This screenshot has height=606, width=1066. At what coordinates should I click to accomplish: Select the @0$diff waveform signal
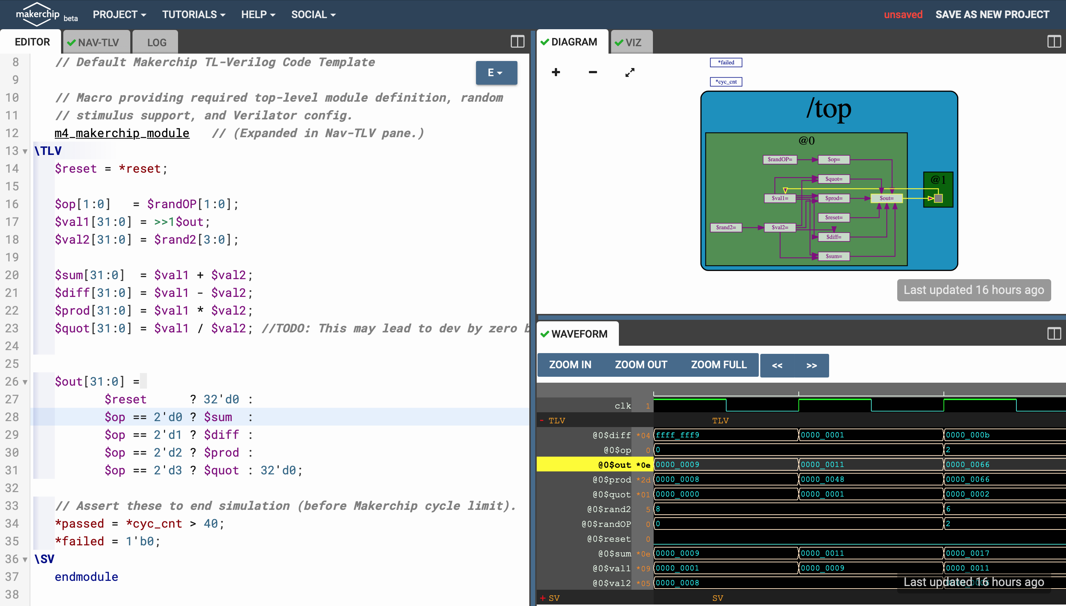coord(611,435)
